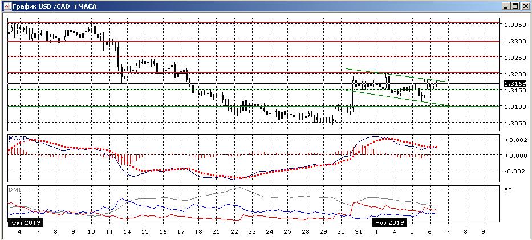Click date 9 at right end of time axis
Image resolution: width=532 pixels, height=240 pixels.
point(483,232)
